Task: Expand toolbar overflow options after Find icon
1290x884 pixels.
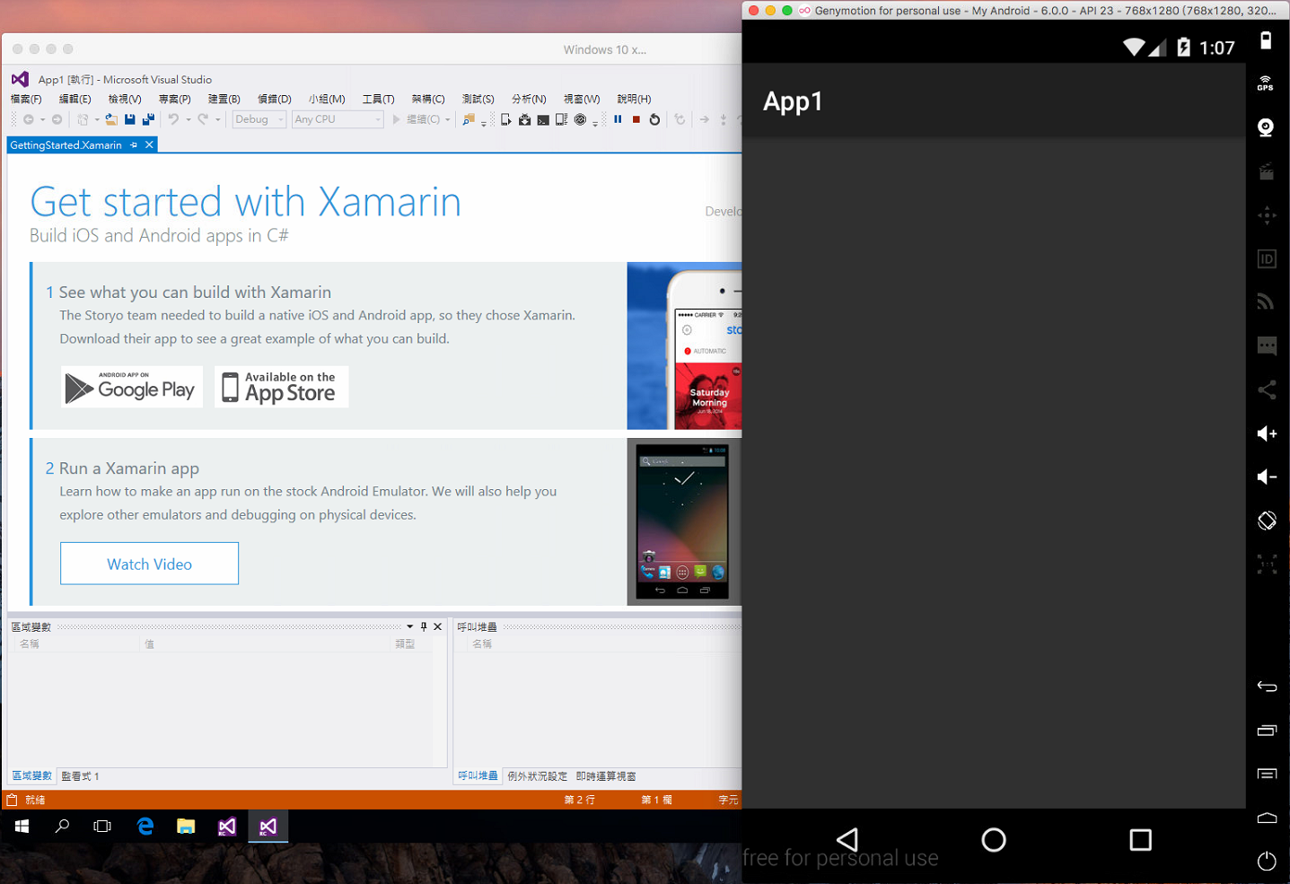Action: (483, 123)
